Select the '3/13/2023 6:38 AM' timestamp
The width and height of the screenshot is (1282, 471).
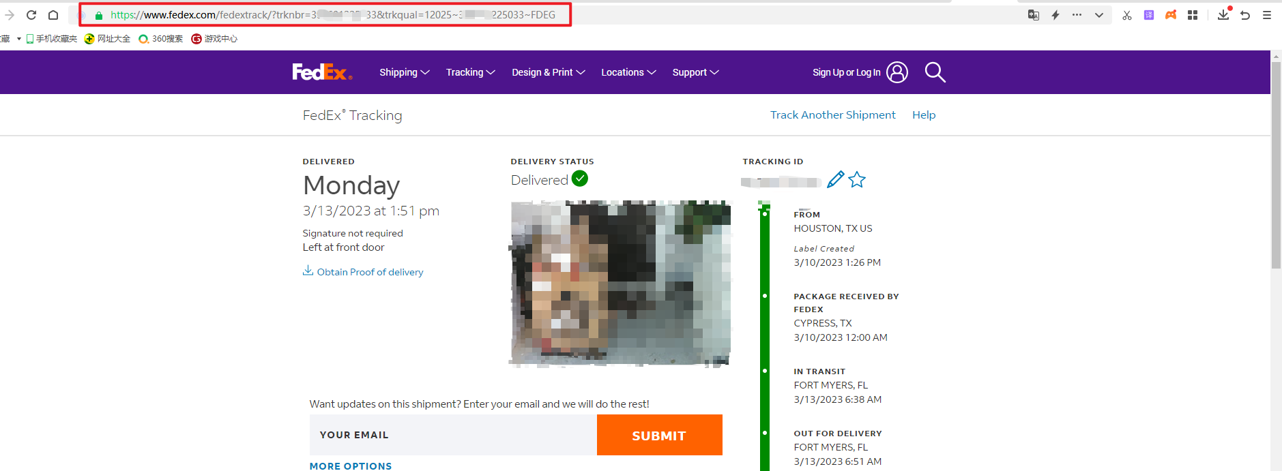click(x=838, y=399)
